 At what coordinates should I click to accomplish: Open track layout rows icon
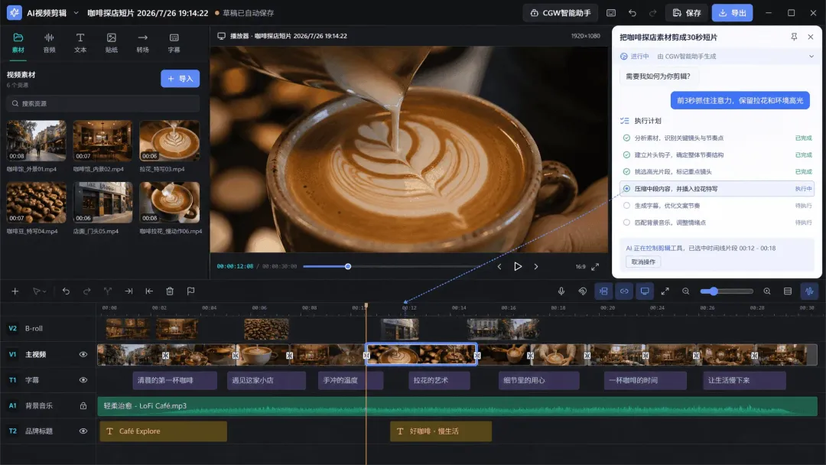coord(788,291)
